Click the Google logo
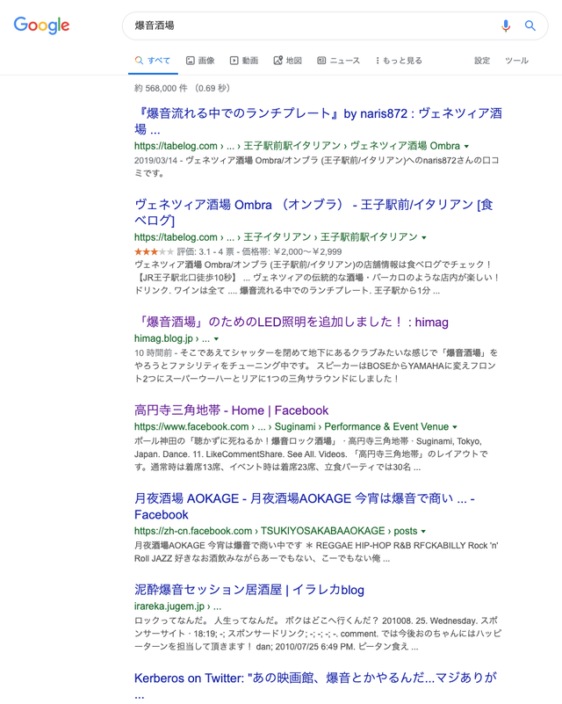Viewport: 562px width, 704px height. tap(42, 25)
